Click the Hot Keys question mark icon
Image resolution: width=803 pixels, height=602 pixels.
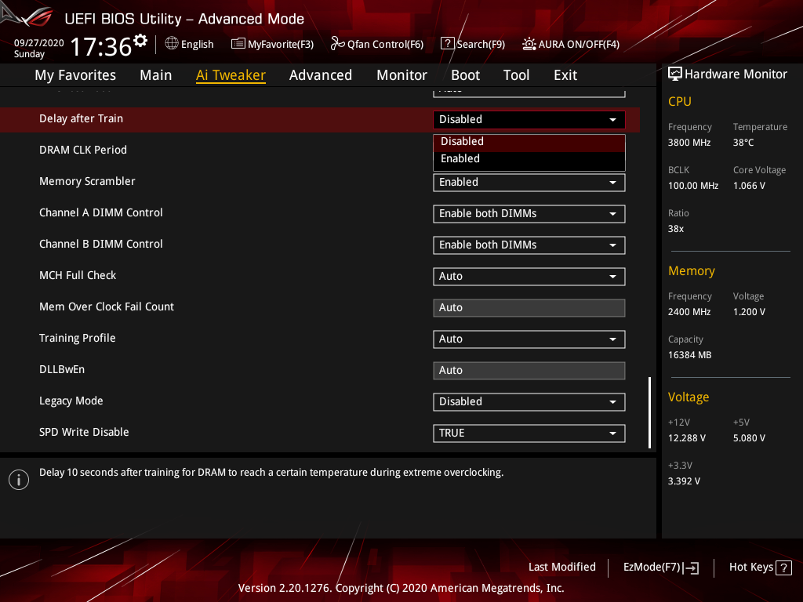(783, 568)
